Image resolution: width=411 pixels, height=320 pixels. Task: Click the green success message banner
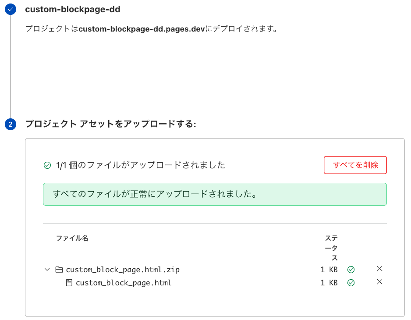coord(215,194)
